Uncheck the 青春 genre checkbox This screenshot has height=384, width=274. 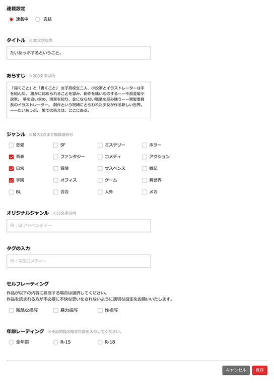[11, 157]
